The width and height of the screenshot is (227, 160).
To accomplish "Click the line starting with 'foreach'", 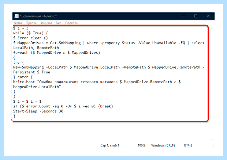I will (x=56, y=53).
